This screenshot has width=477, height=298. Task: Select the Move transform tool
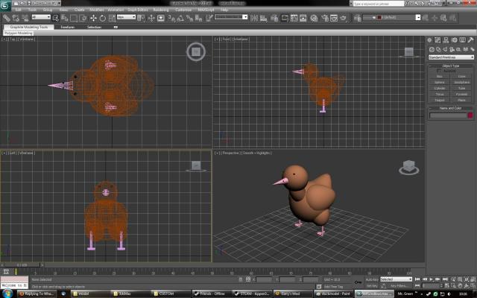point(92,17)
